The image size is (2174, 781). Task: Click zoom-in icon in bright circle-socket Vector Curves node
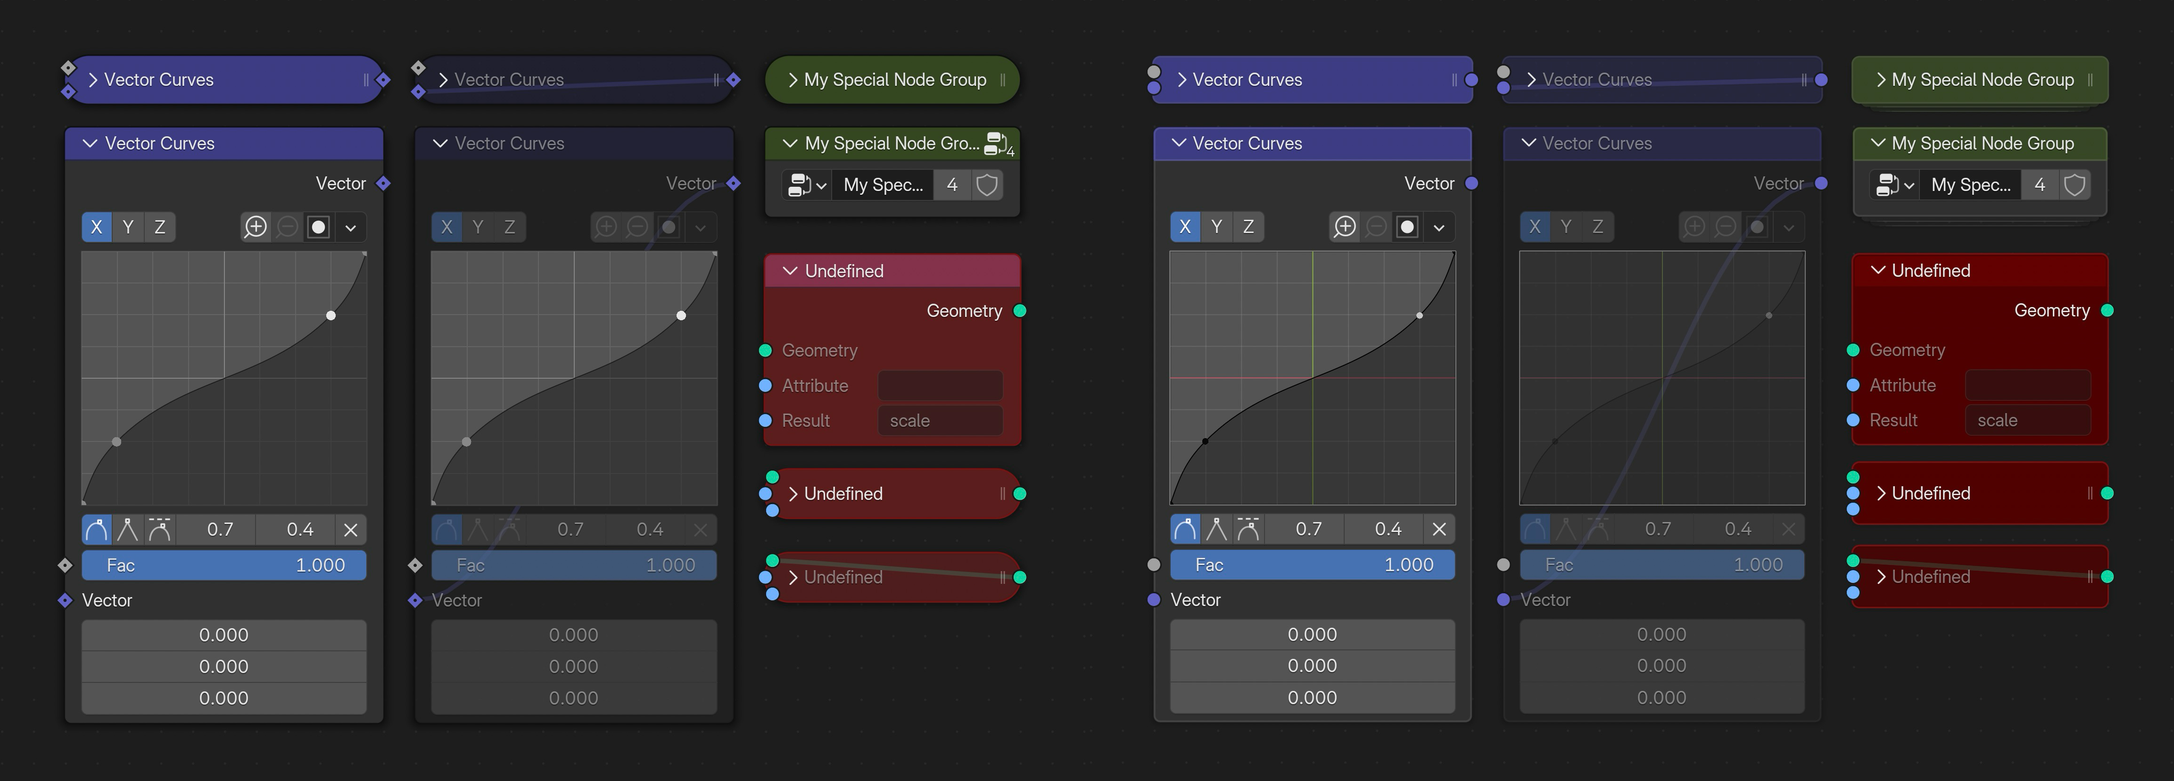point(1344,227)
